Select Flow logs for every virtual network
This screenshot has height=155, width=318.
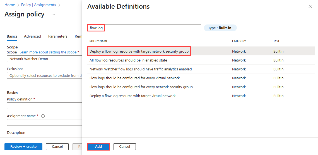(134, 78)
